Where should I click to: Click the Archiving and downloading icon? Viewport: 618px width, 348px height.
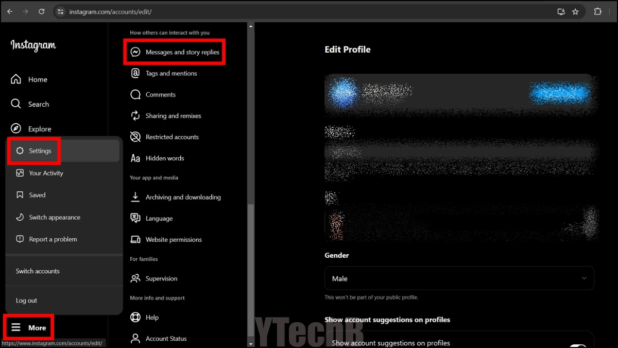135,197
